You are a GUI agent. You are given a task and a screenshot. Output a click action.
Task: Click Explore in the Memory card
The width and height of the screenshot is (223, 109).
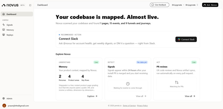tap(92, 96)
